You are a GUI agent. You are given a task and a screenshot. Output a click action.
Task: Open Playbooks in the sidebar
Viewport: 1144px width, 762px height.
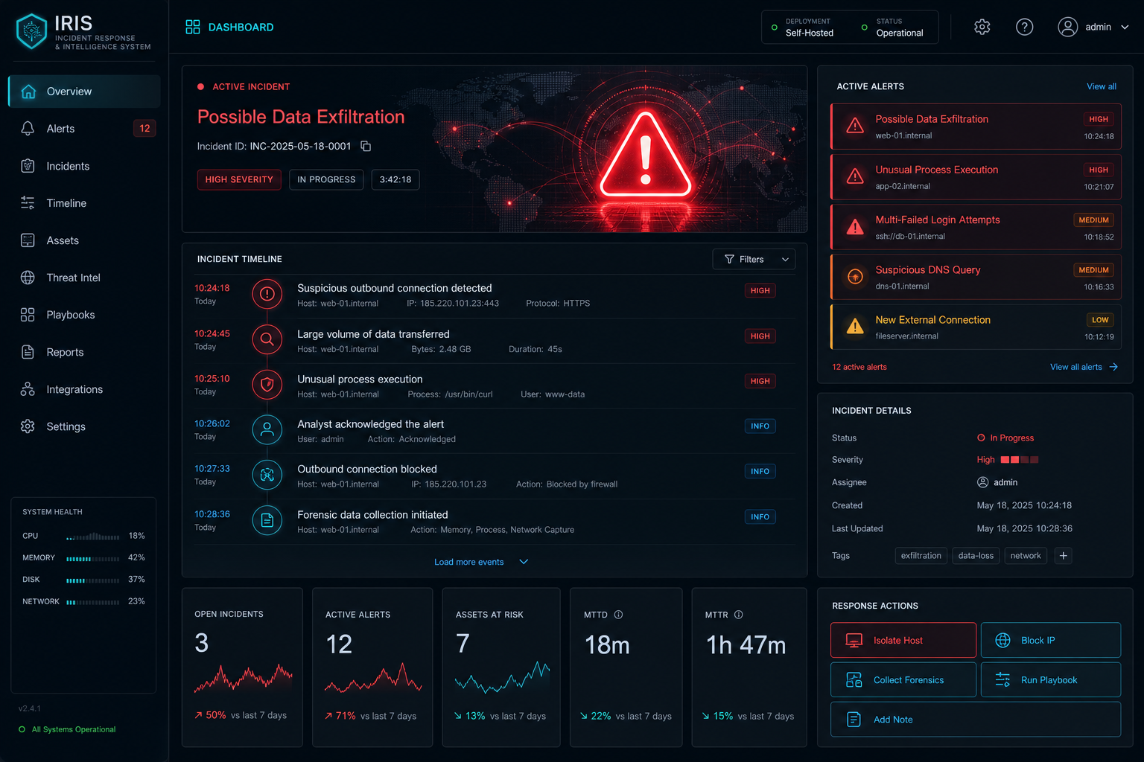[84, 315]
